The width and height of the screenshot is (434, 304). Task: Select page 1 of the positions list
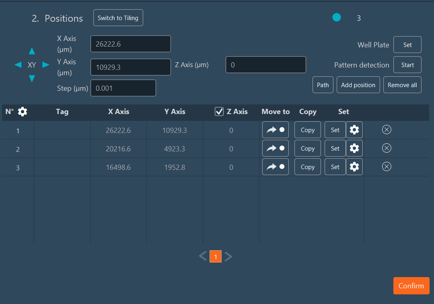point(216,256)
